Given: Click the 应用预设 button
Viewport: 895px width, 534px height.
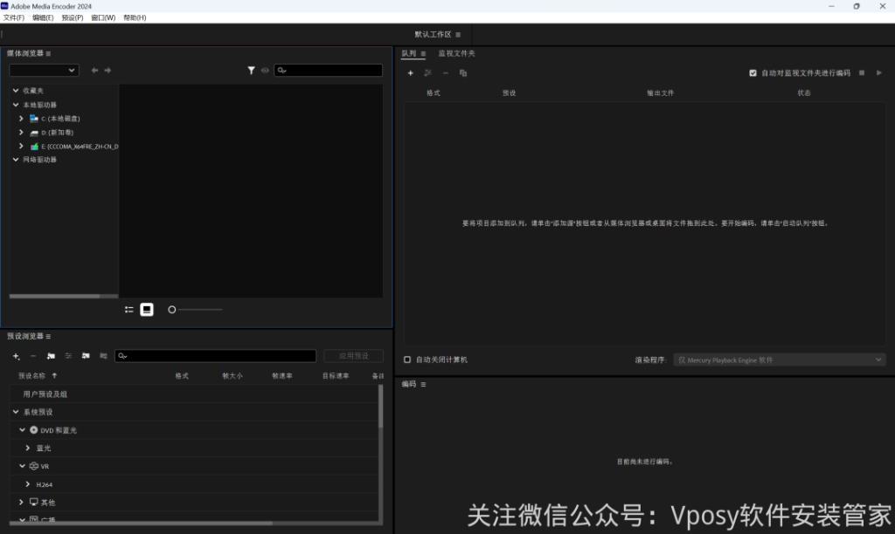Looking at the screenshot, I should pos(353,356).
